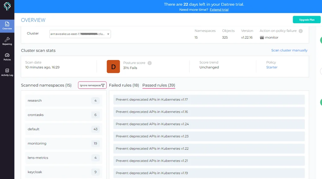Switch to the Passed rules (39) tab
Viewport: 322px width, 179px height.
pyautogui.click(x=159, y=85)
